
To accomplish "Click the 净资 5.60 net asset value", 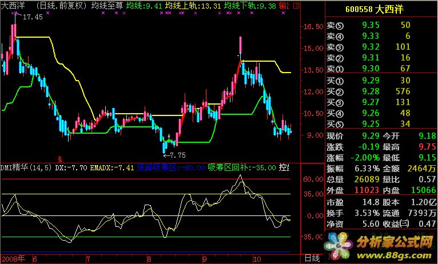I will click(x=353, y=224).
